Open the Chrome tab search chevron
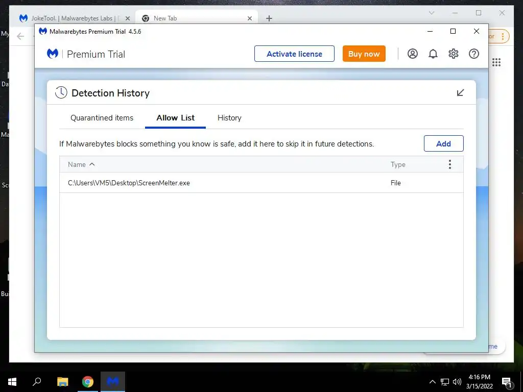This screenshot has width=523, height=392. [431, 13]
